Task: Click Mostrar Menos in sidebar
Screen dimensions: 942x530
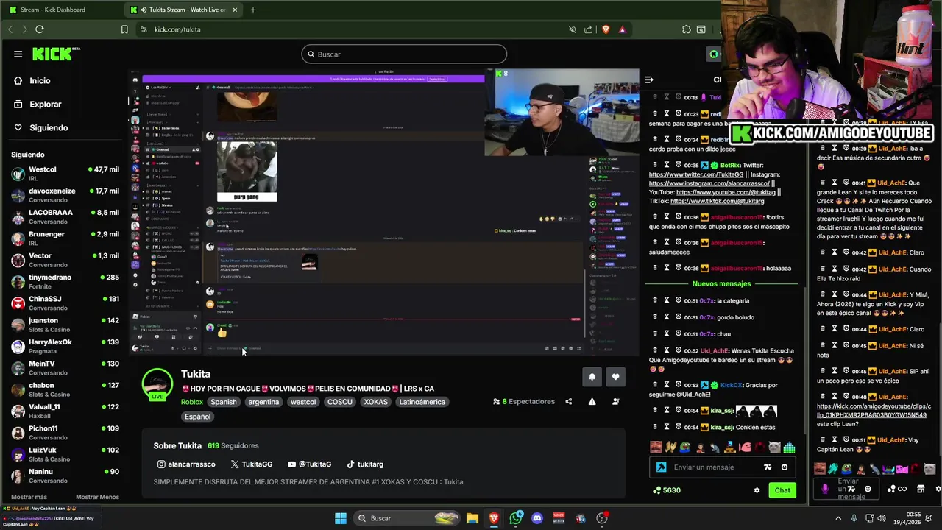Action: tap(97, 497)
